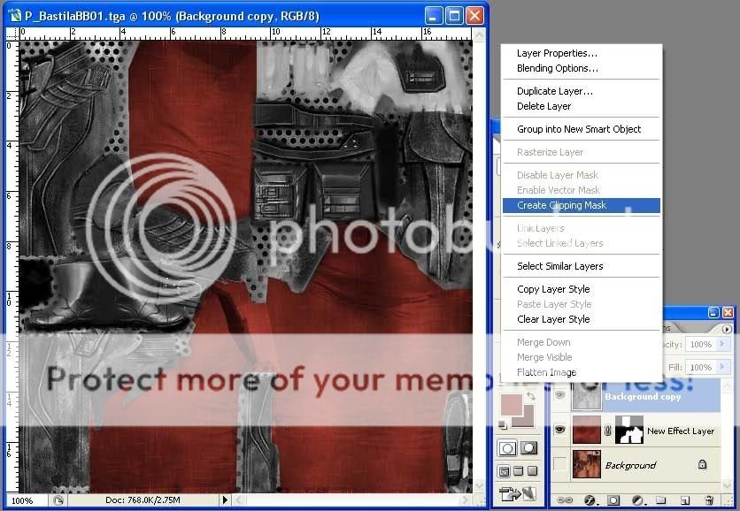Click the zoom percentage field in status bar
740x511 pixels.
click(x=26, y=500)
